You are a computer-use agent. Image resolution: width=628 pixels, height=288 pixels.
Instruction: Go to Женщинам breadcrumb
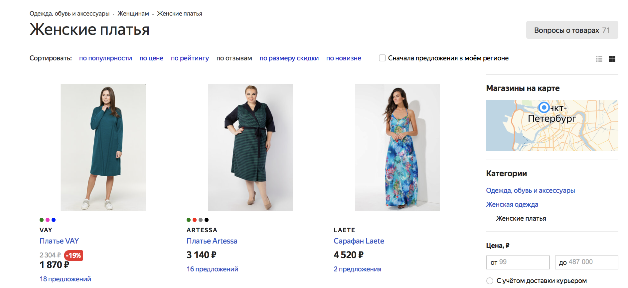click(133, 14)
